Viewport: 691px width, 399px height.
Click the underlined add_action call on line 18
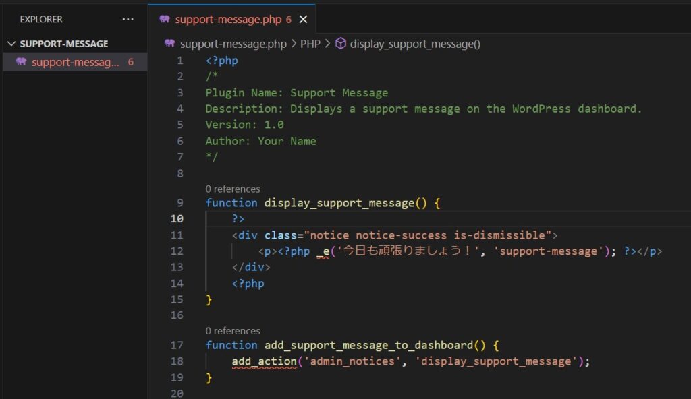[264, 361]
